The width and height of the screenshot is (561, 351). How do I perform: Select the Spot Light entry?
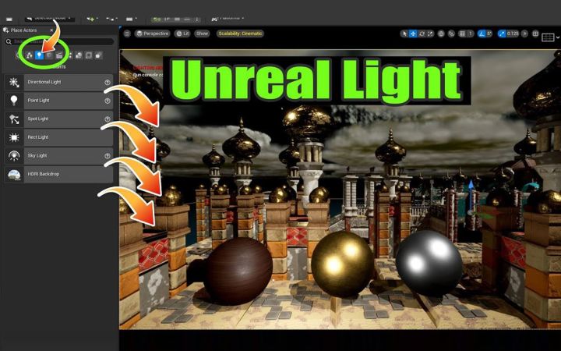tap(58, 119)
